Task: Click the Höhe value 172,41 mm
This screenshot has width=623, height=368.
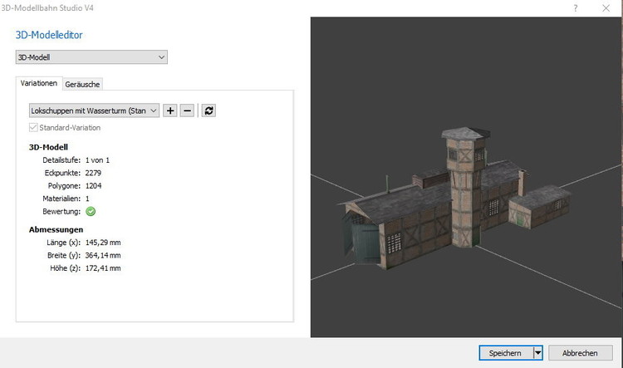Action: 103,268
